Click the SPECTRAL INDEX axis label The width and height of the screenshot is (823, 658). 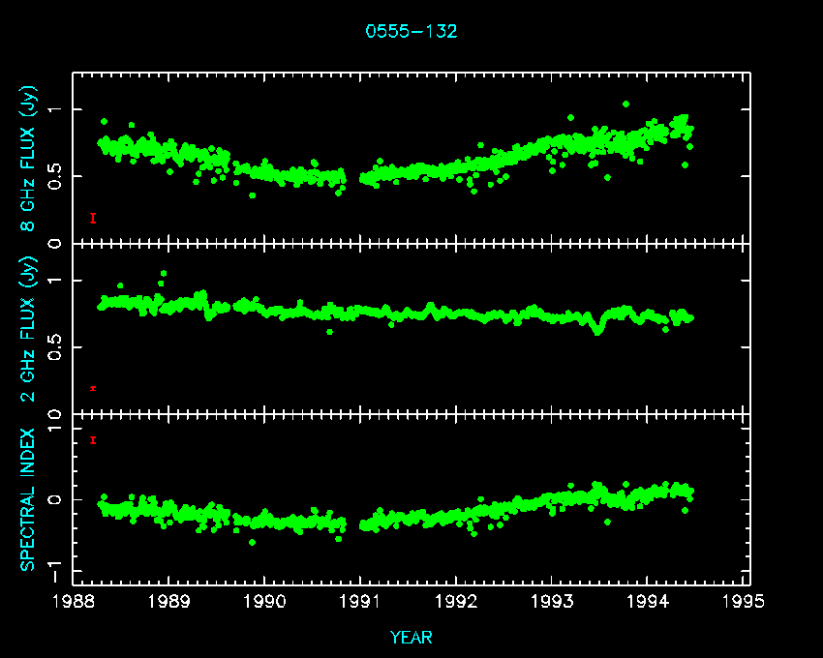(x=28, y=498)
